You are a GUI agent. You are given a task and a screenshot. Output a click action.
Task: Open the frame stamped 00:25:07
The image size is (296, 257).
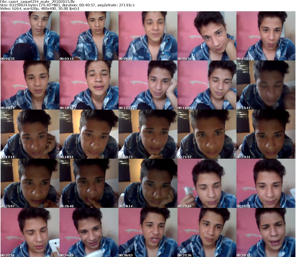tap(30, 183)
